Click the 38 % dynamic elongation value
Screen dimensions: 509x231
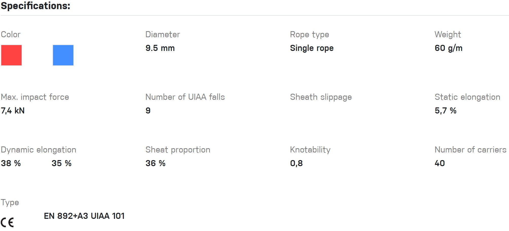[11, 163]
